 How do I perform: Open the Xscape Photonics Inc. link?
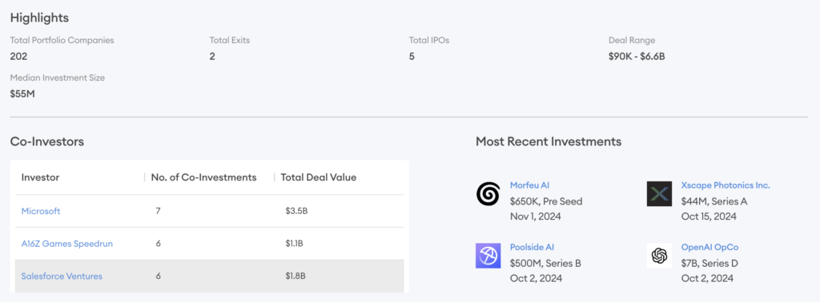726,185
